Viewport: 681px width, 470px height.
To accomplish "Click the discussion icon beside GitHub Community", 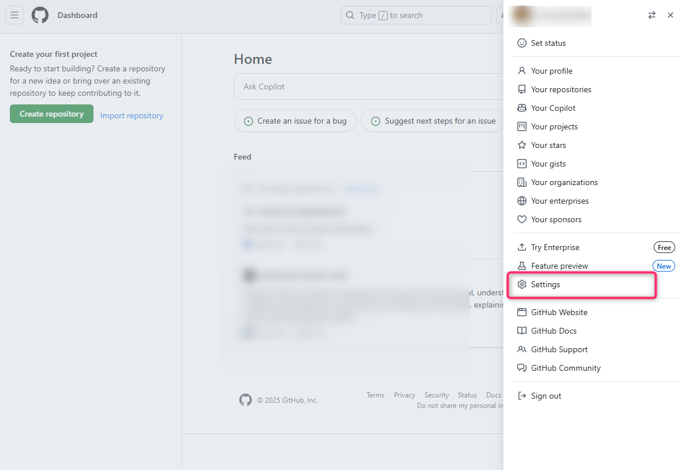I will click(x=521, y=368).
